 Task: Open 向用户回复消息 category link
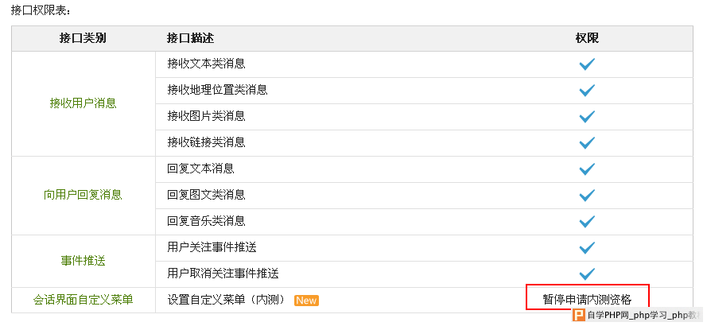(83, 195)
